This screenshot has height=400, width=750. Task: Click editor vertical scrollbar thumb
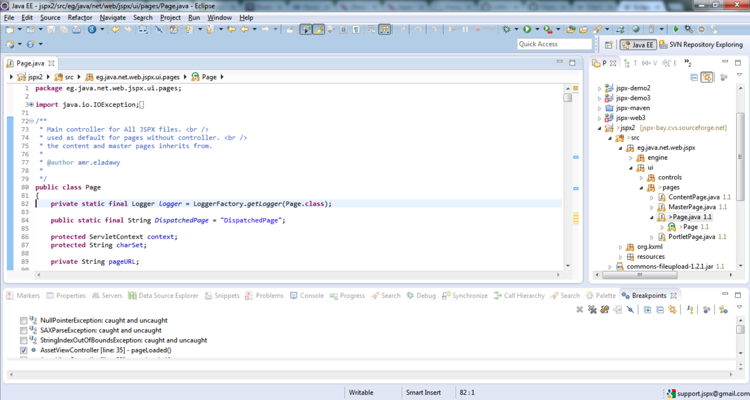(x=567, y=98)
